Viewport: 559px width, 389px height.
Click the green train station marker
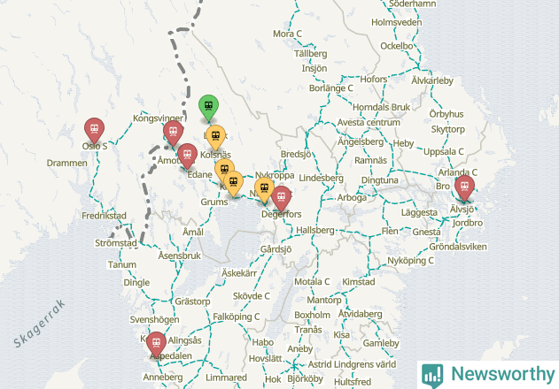click(208, 108)
